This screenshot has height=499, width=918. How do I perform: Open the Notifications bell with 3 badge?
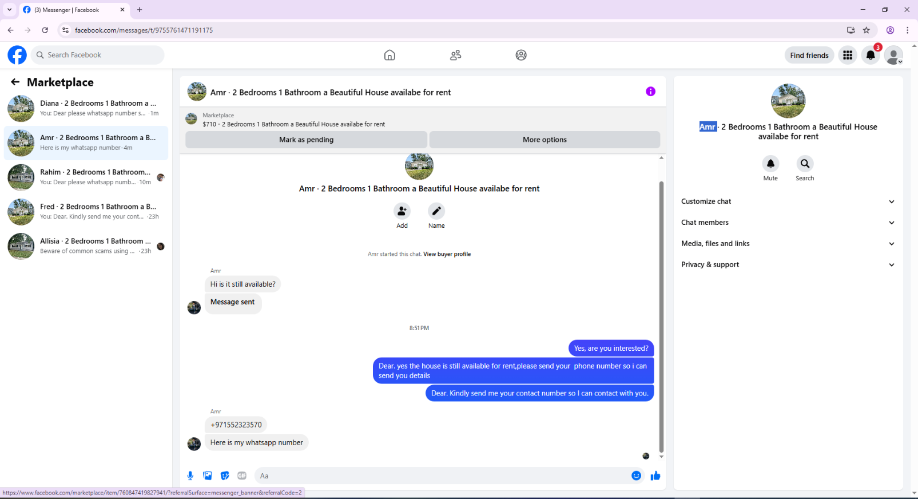871,55
